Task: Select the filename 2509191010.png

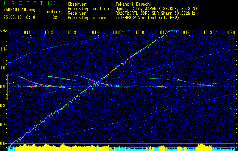Action: pyautogui.click(x=19, y=10)
